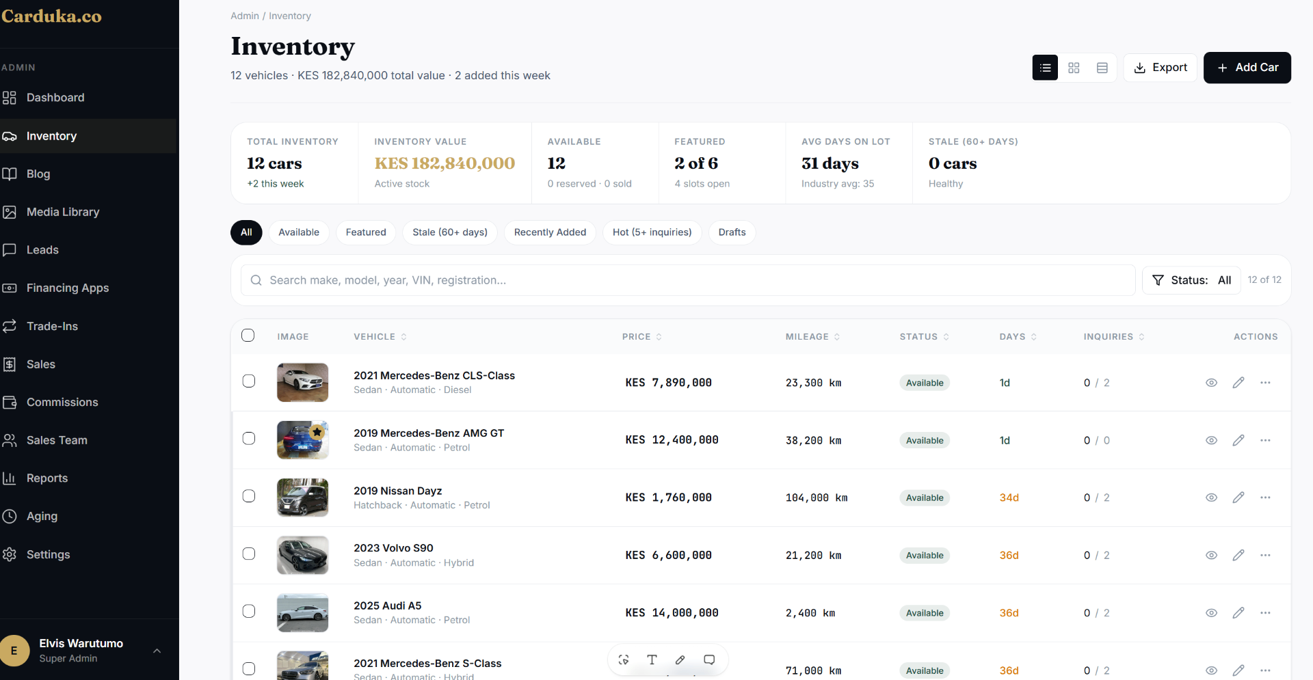
Task: Select the Featured filter tab
Action: pyautogui.click(x=366, y=232)
